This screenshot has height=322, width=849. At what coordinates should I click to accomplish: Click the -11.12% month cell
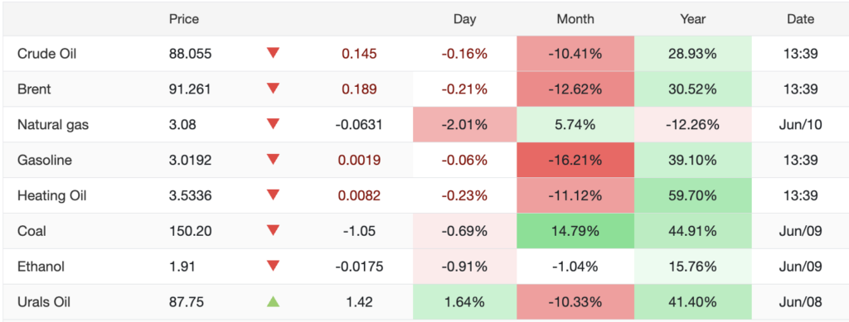click(x=575, y=195)
